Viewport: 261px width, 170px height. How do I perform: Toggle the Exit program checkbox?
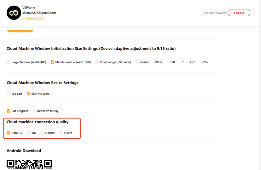point(9,111)
